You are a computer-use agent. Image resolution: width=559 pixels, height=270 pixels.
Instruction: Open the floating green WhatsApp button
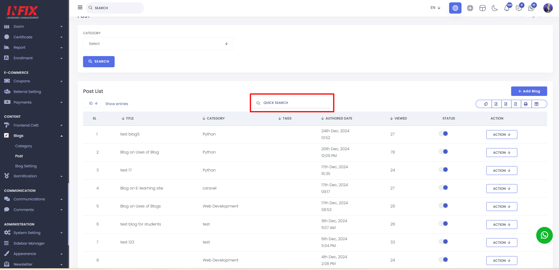pyautogui.click(x=544, y=235)
